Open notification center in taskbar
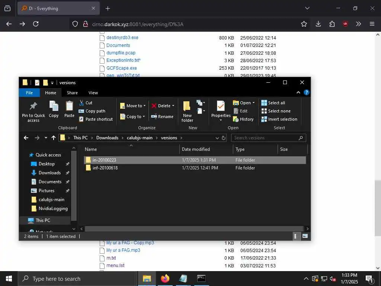381x286 pixels. pyautogui.click(x=369, y=279)
